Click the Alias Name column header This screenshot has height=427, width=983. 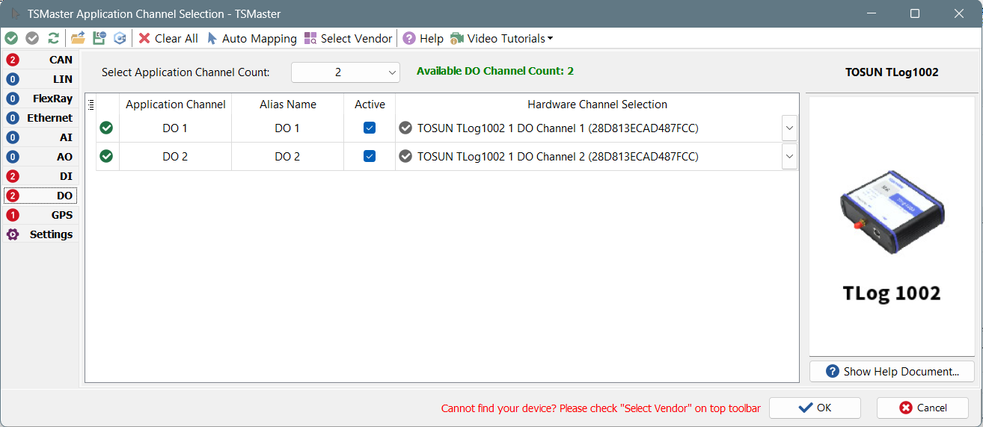[x=288, y=105]
